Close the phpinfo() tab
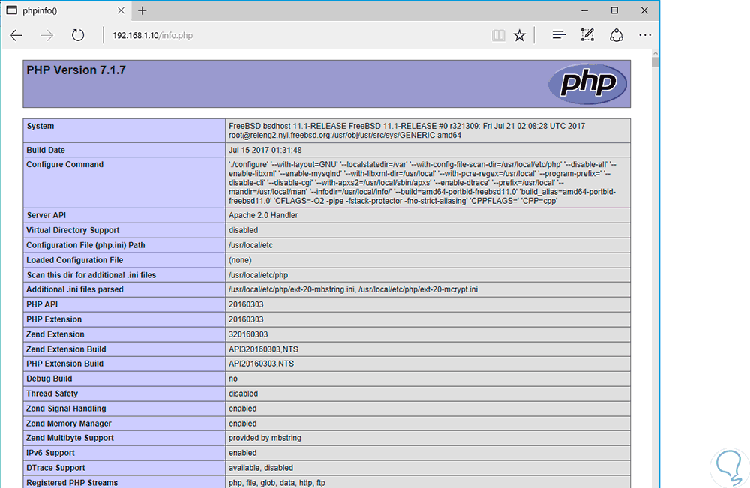This screenshot has width=750, height=488. click(x=121, y=10)
